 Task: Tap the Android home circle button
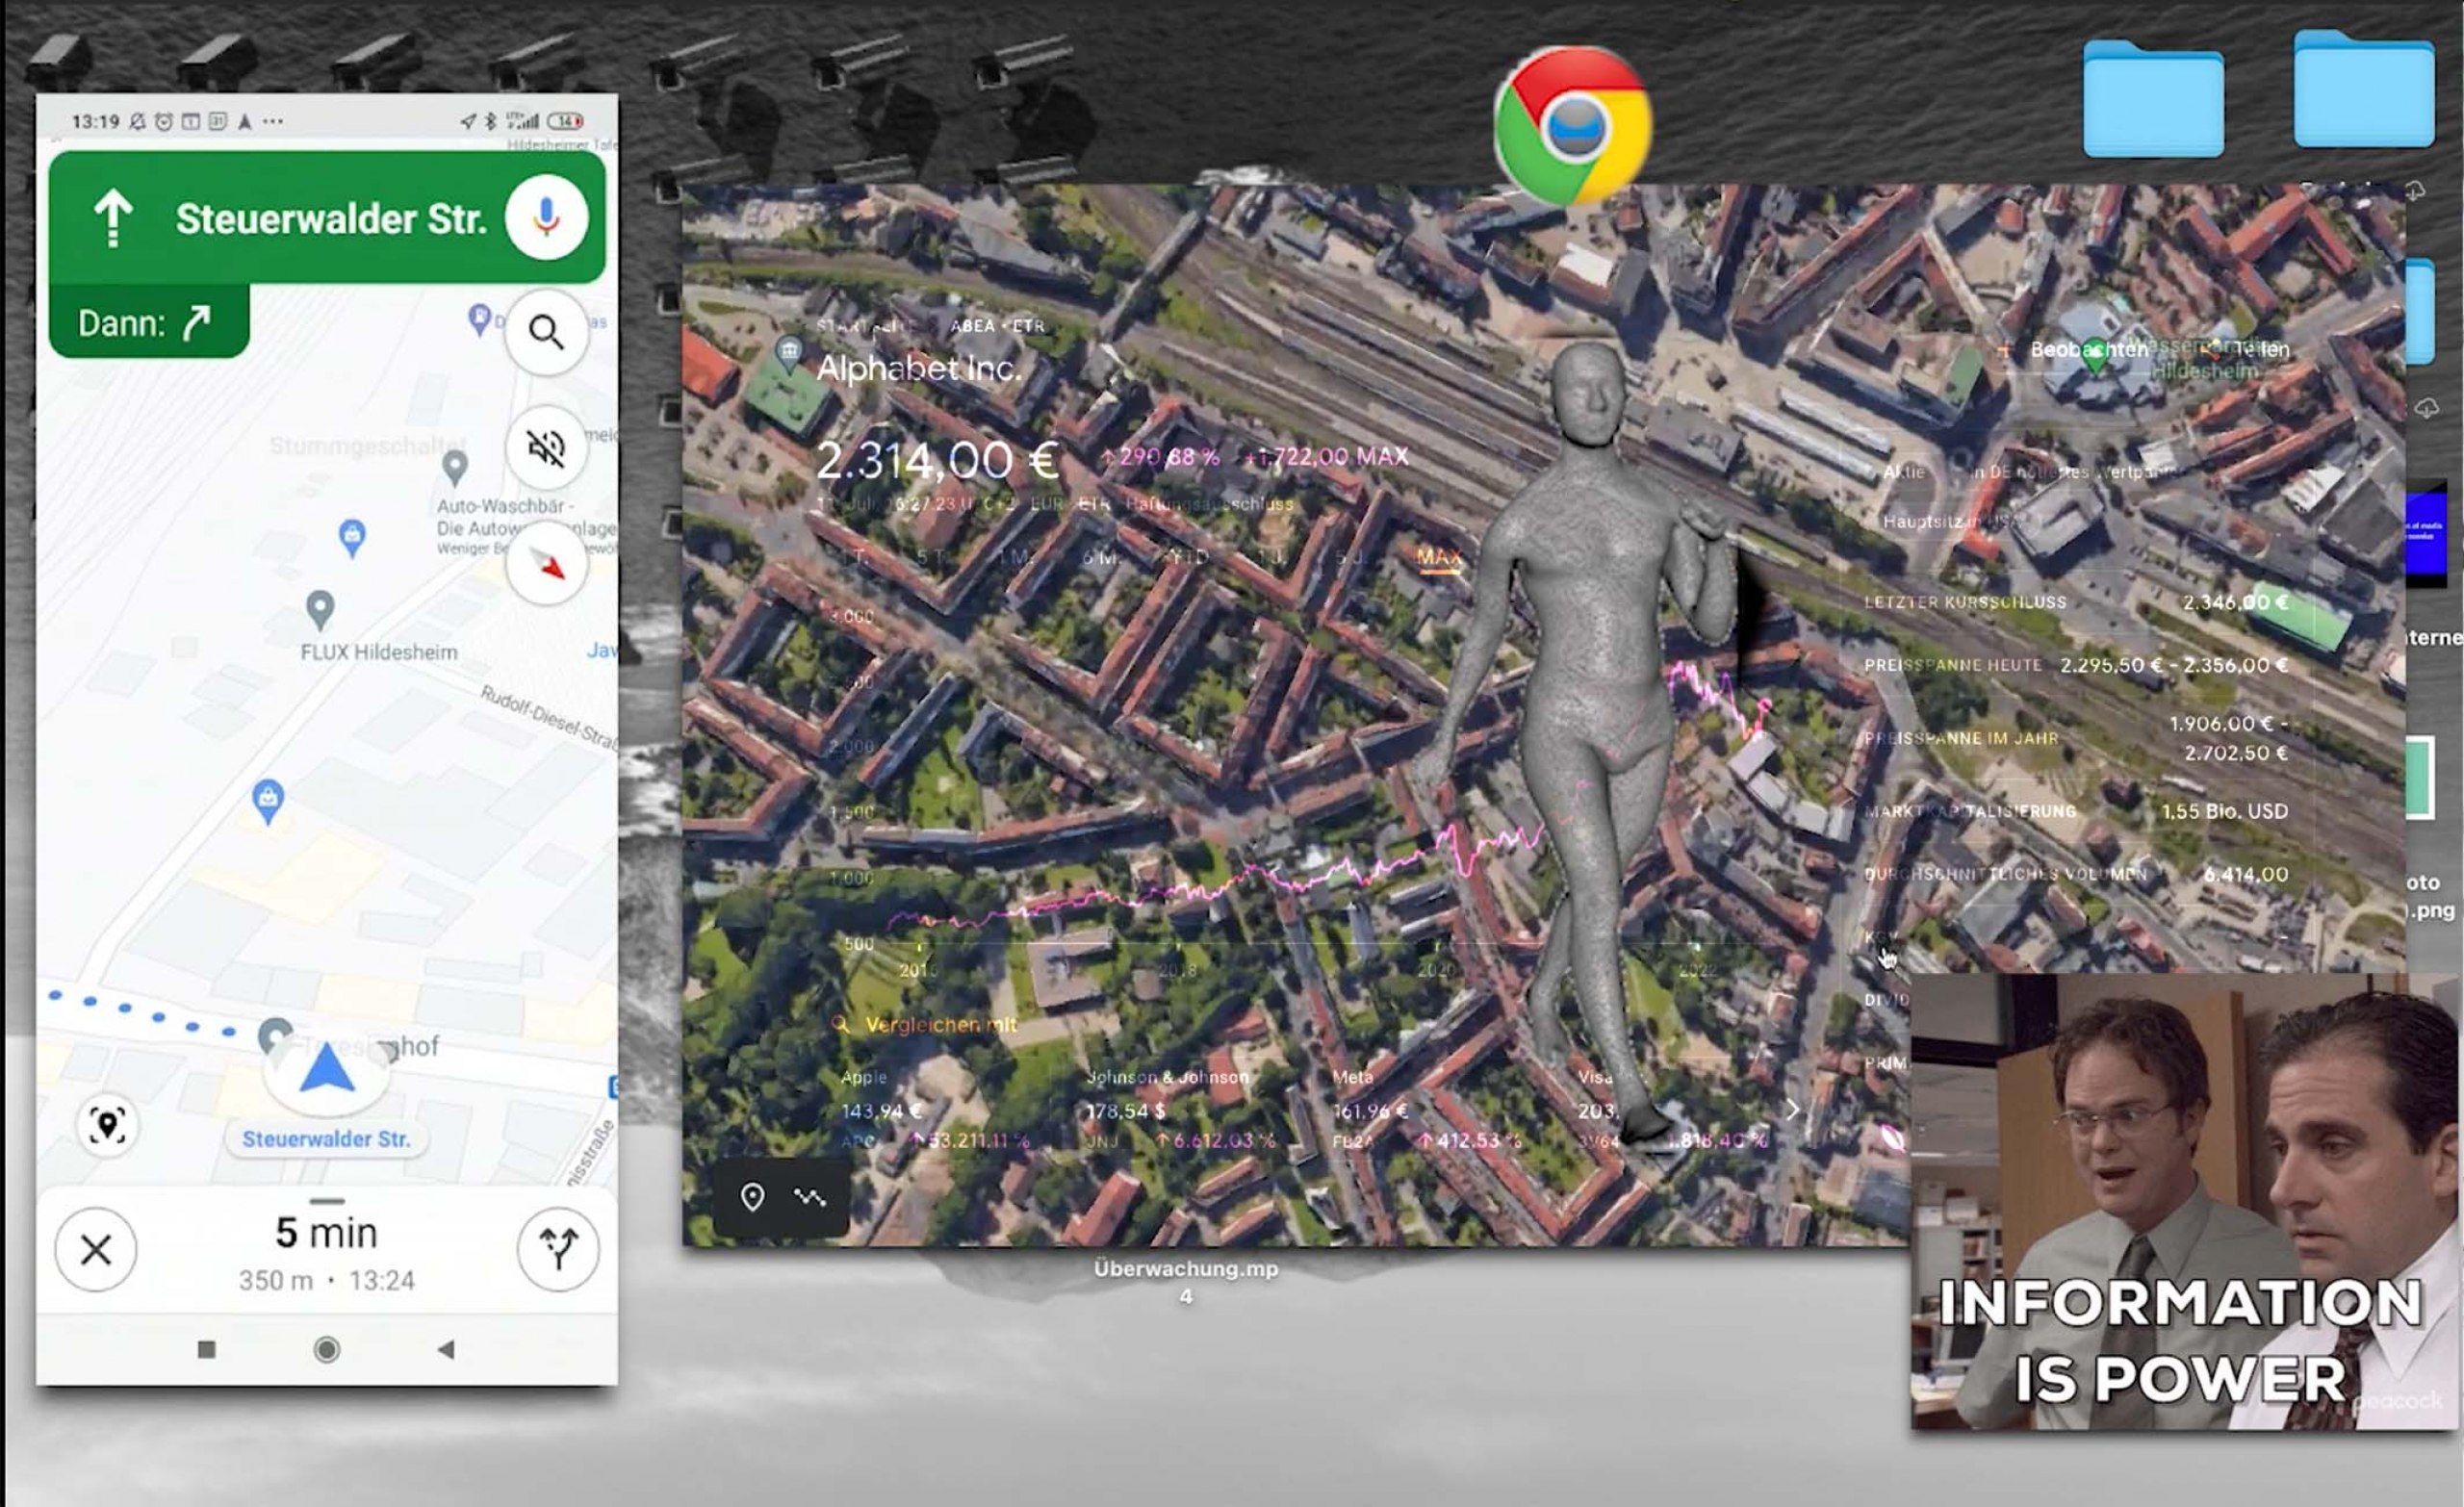(326, 1350)
